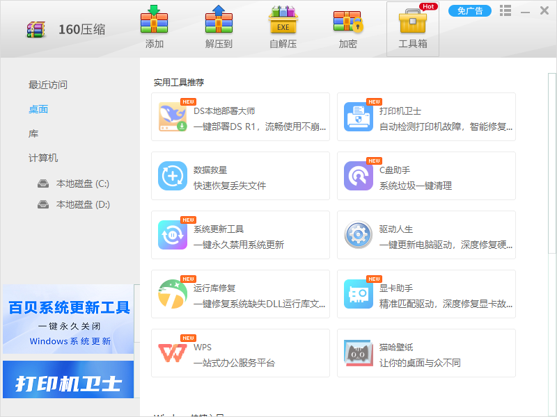Click the WPS red W icon
This screenshot has width=557, height=417.
click(173, 353)
